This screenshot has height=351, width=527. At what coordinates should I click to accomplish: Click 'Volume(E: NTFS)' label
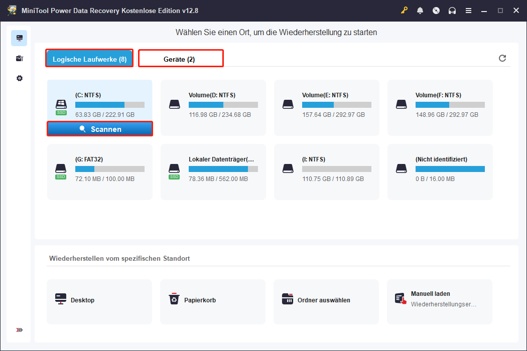tap(325, 95)
